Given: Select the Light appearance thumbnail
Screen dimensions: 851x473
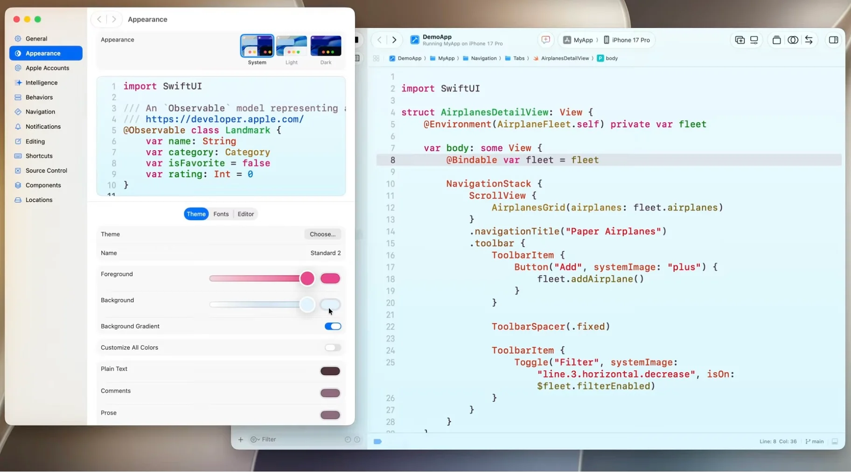Looking at the screenshot, I should 292,46.
